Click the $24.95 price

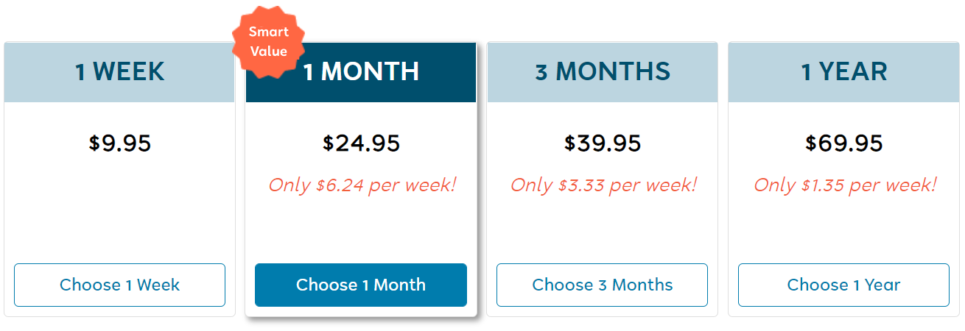[x=361, y=143]
